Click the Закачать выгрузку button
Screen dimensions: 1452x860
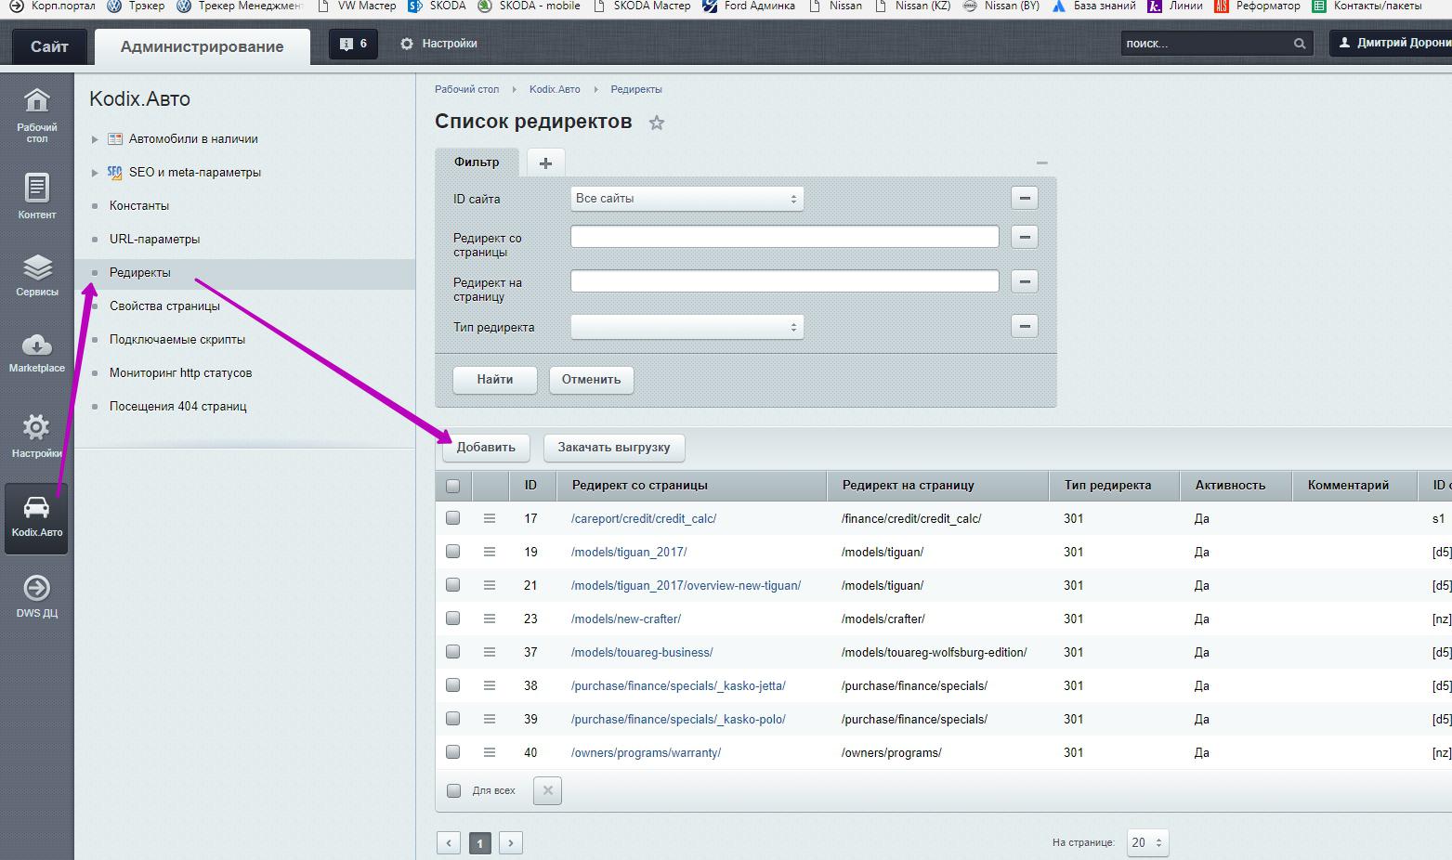(613, 447)
